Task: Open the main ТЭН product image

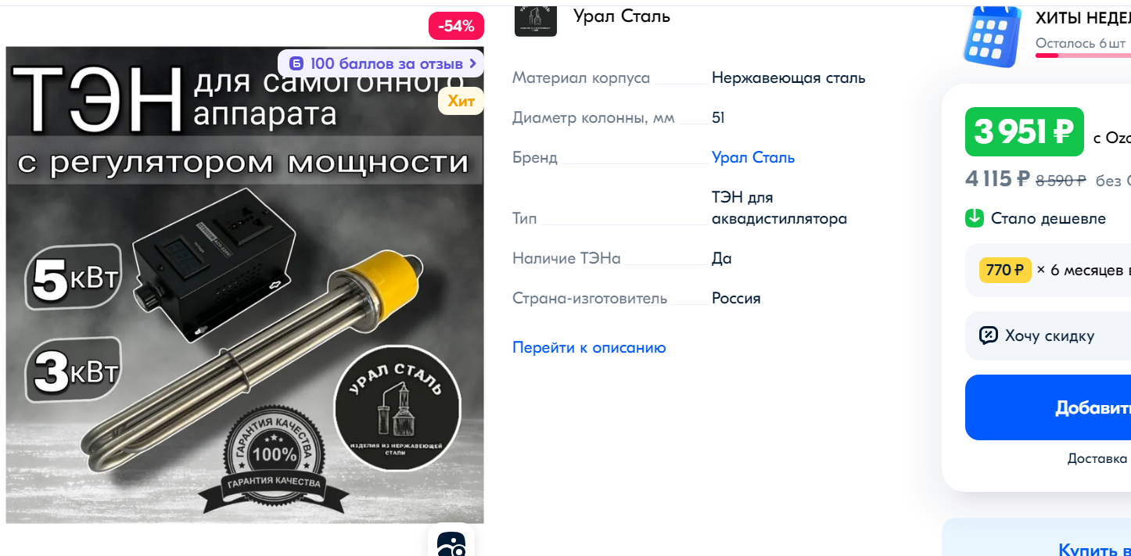Action: coord(245,285)
